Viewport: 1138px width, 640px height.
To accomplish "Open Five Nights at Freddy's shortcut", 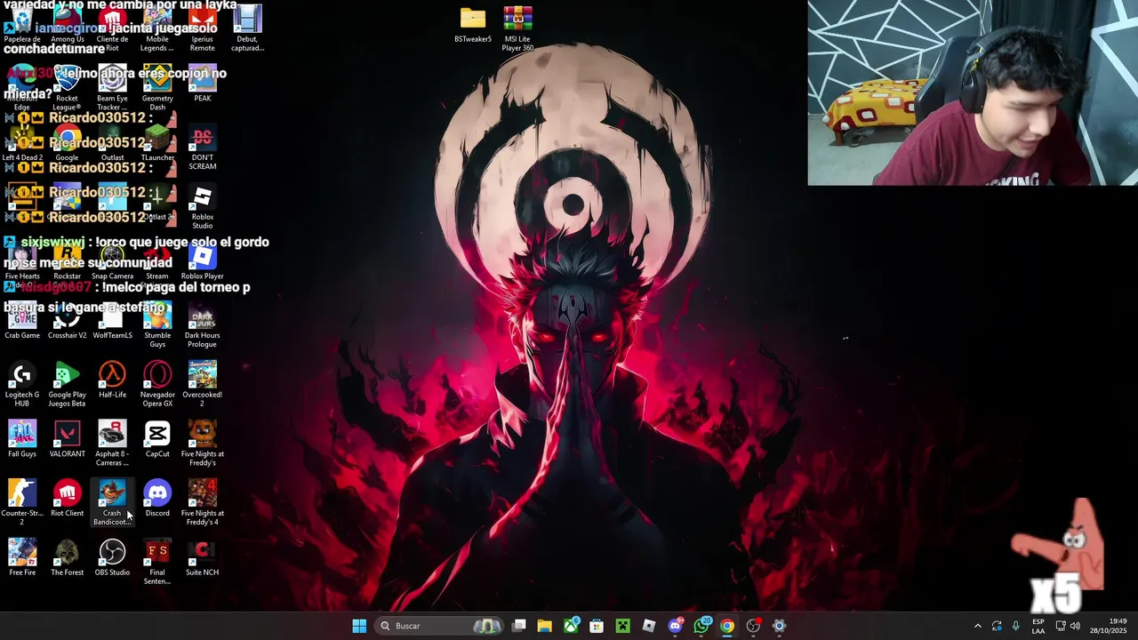I will (202, 444).
